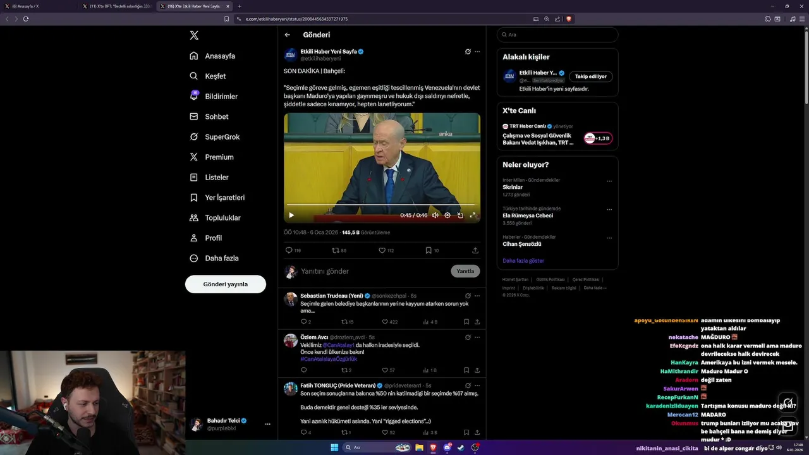The image size is (809, 455).
Task: Open TRT Haber Canlı live broadcast
Action: coord(557,135)
